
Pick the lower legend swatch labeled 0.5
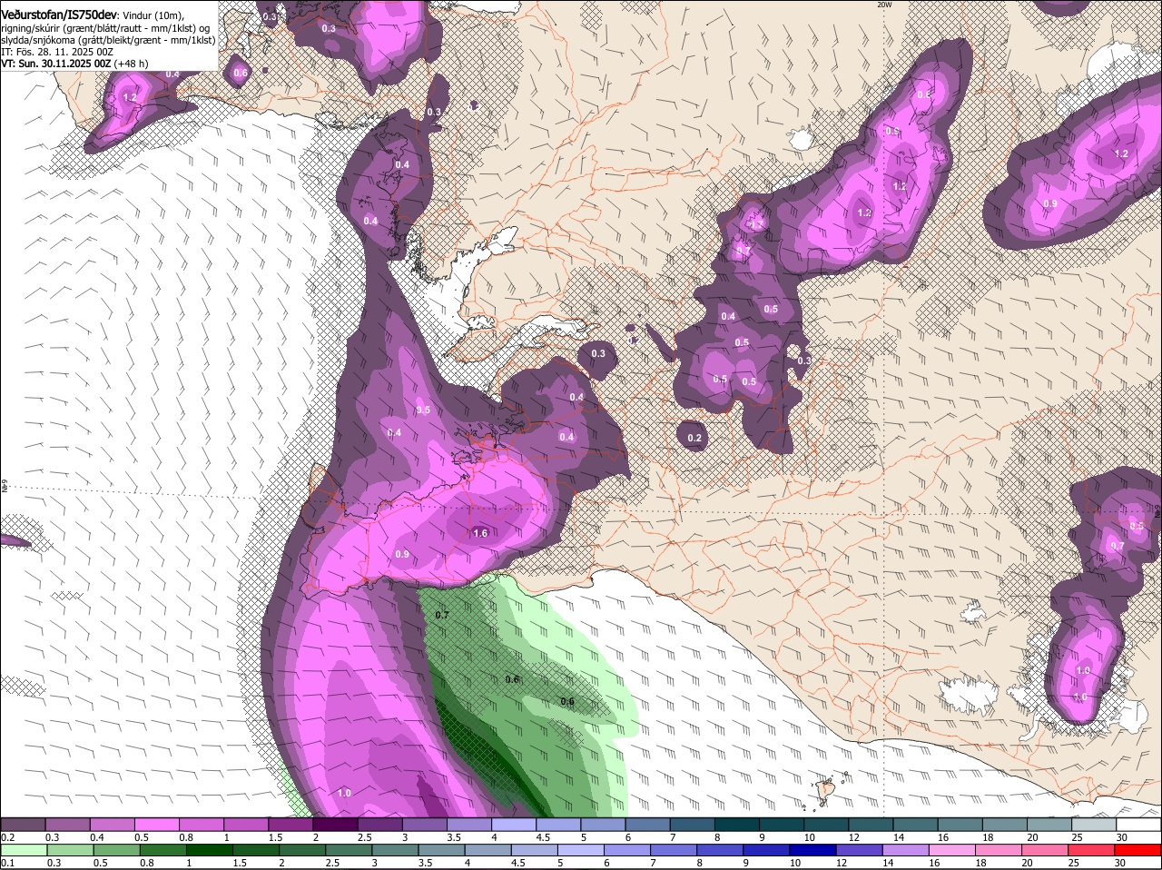pos(116,850)
